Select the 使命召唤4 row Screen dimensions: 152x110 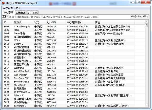click(x=74, y=102)
